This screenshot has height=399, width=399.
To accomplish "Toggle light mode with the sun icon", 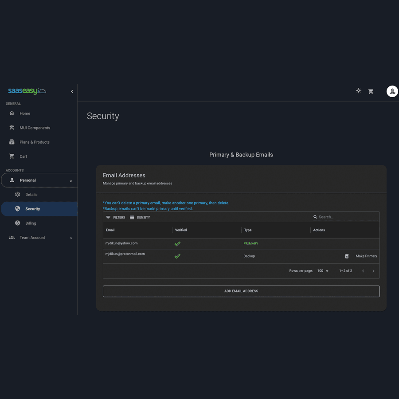I will (358, 91).
